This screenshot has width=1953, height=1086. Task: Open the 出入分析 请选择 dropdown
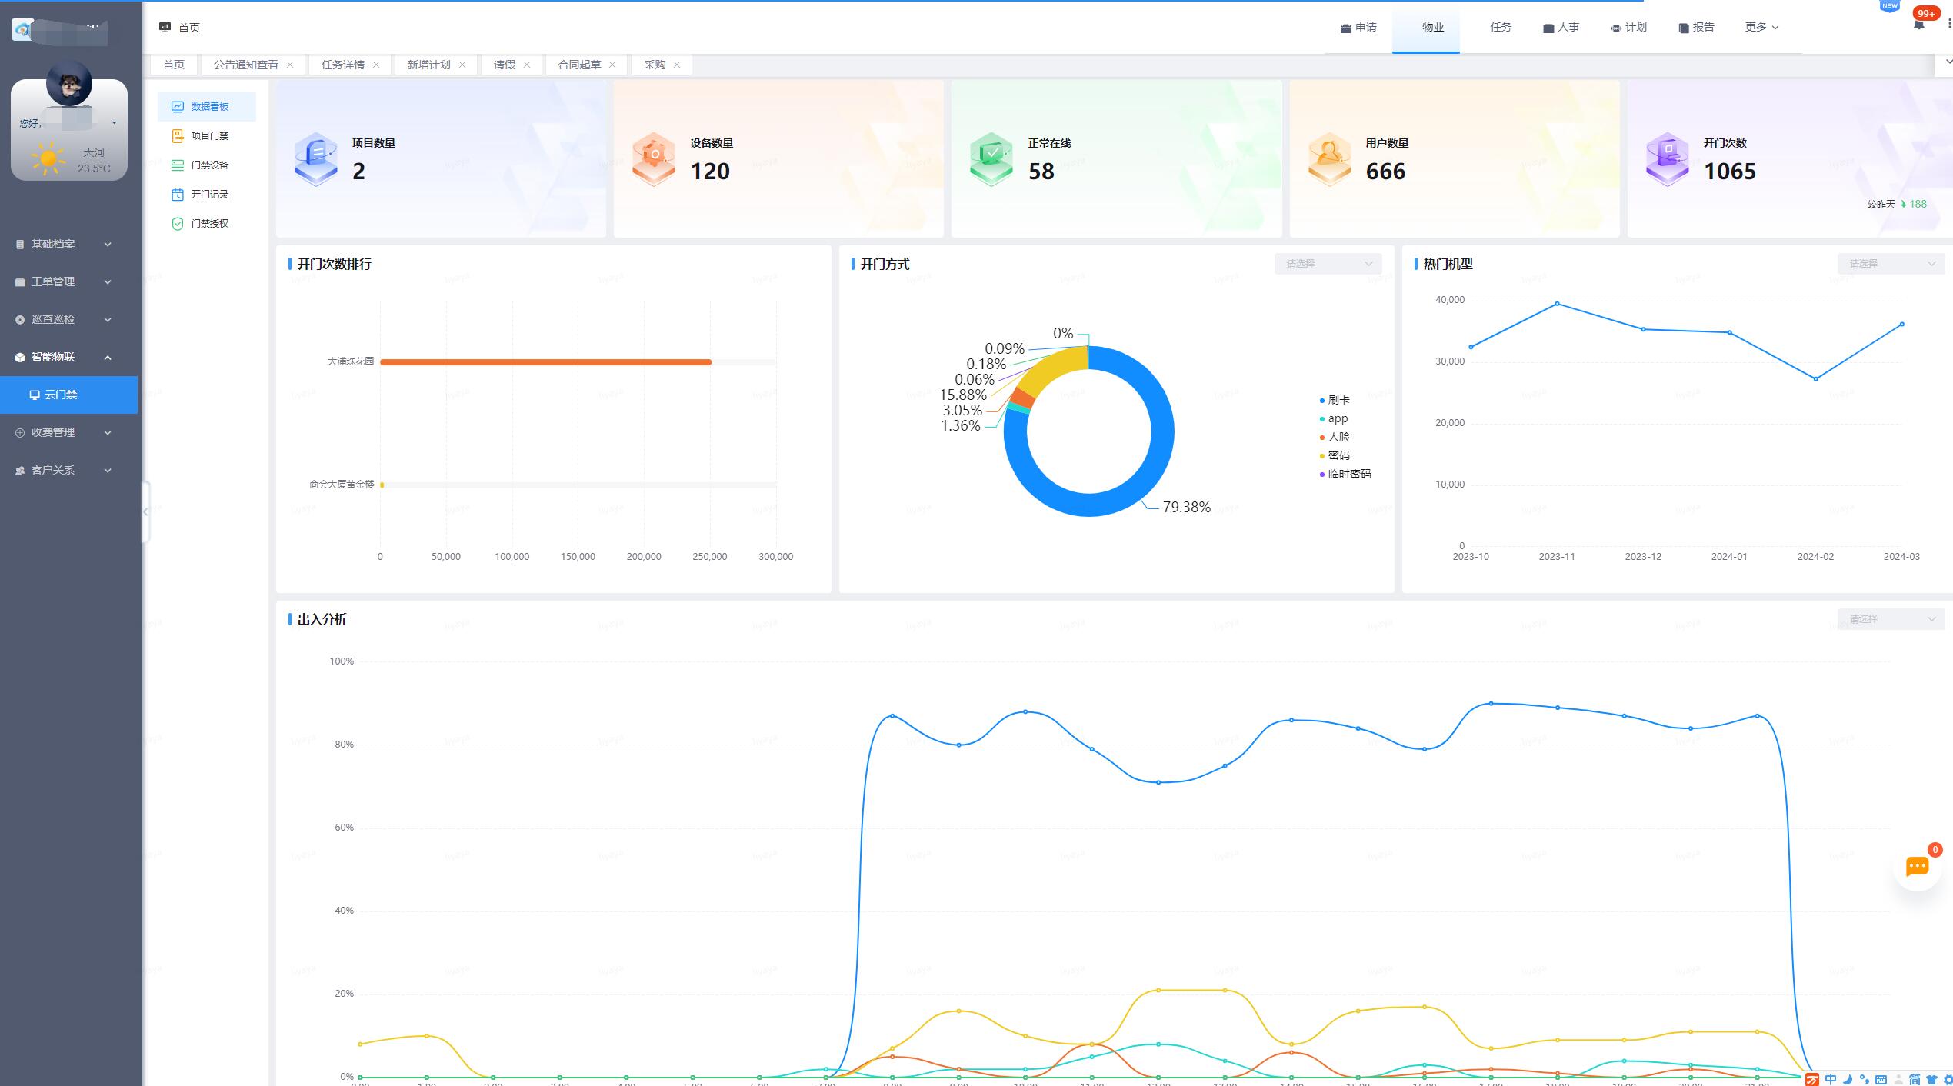click(1891, 619)
